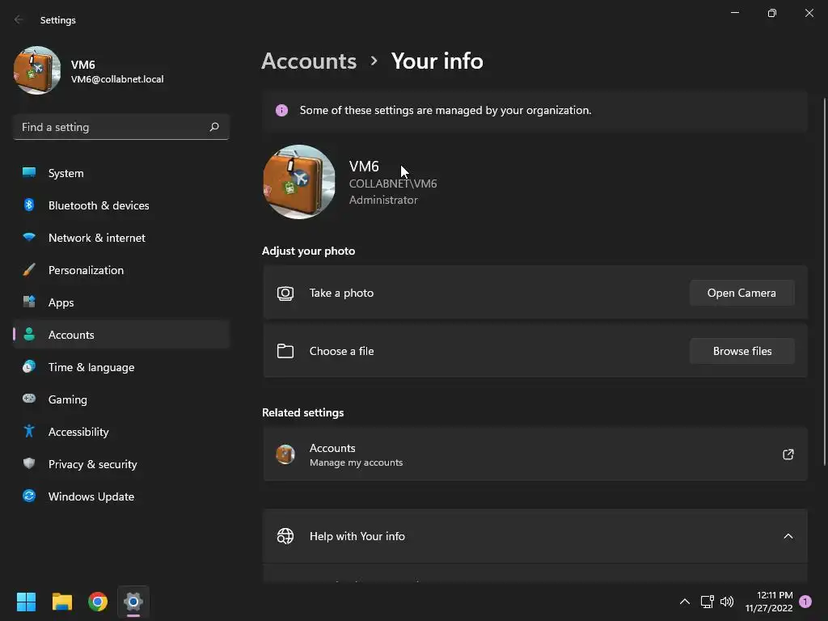Click Browse files to choose a photo
This screenshot has height=621, width=828.
741,351
